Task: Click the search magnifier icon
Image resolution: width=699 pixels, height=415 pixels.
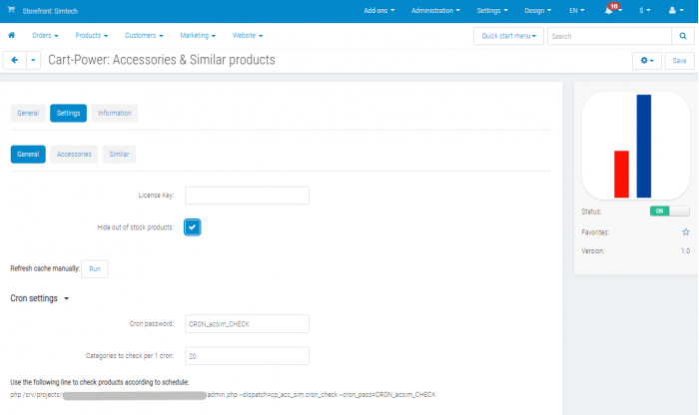Action: [x=682, y=36]
